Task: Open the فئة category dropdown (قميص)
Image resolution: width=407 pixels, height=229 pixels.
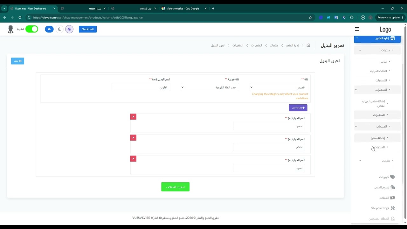Action: point(279,87)
